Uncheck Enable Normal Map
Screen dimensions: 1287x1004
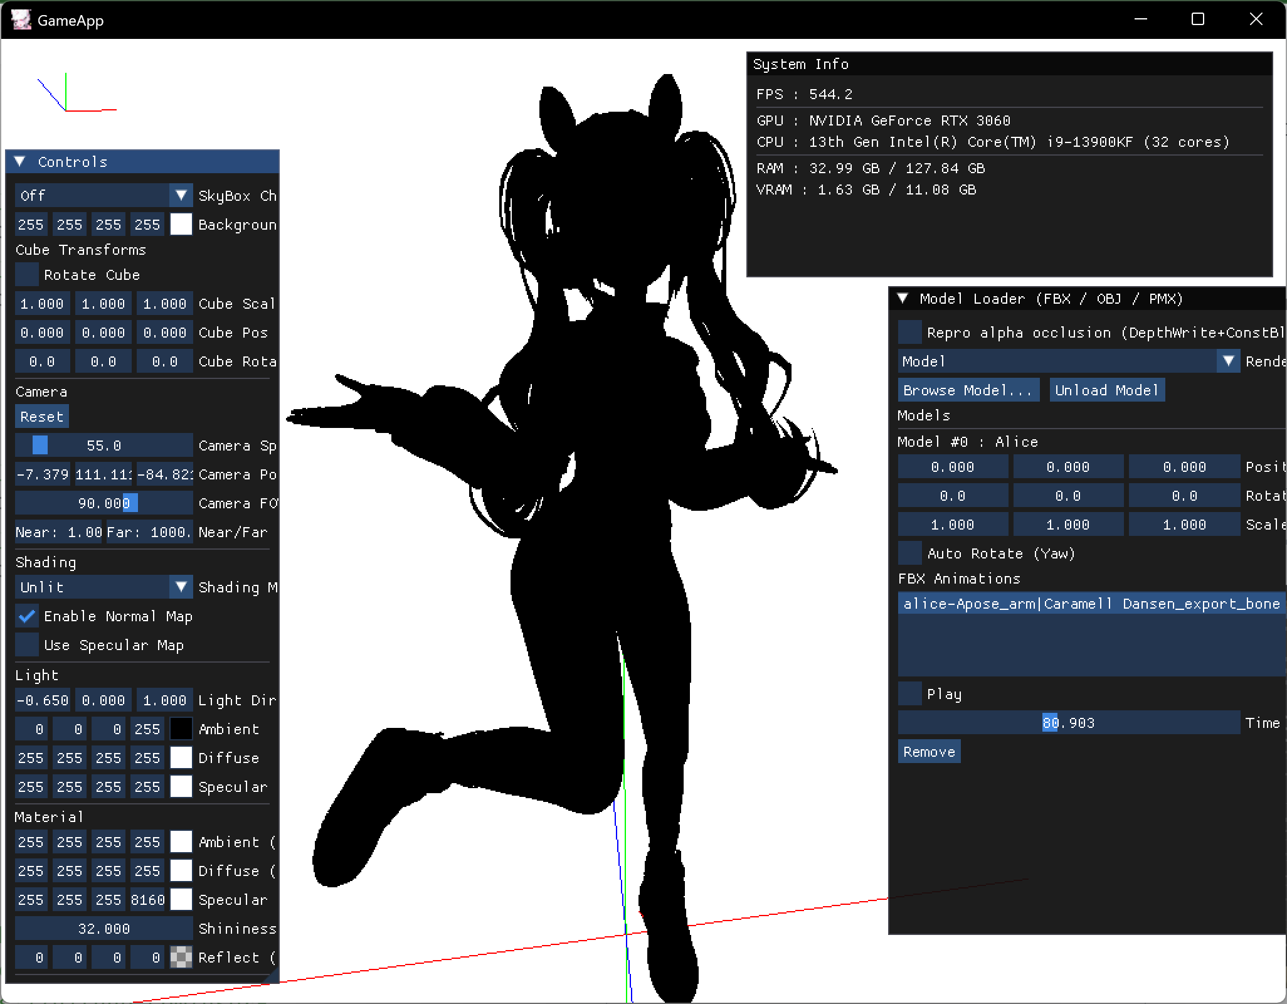(x=27, y=616)
